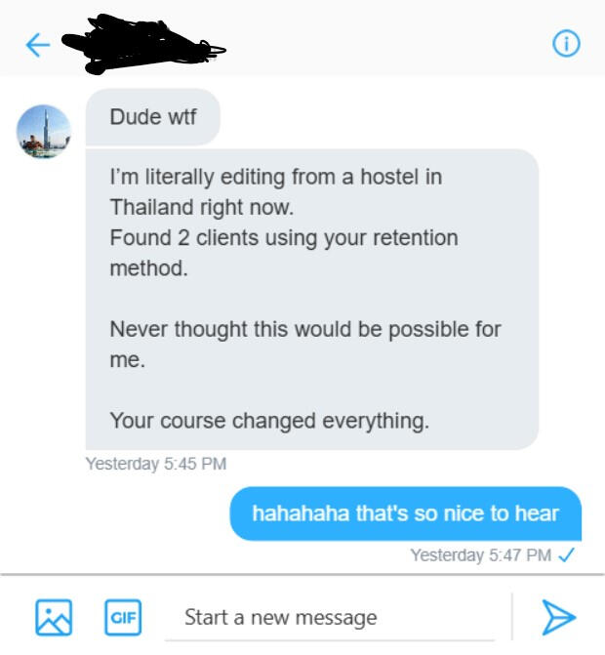
Task: Click the 'Thailand right now.' line
Action: pos(202,208)
